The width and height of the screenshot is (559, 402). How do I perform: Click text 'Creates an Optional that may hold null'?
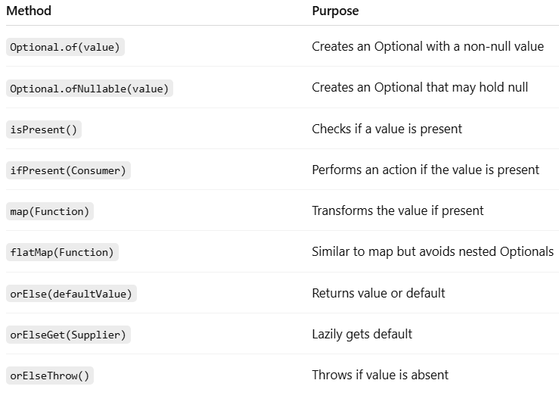(420, 87)
